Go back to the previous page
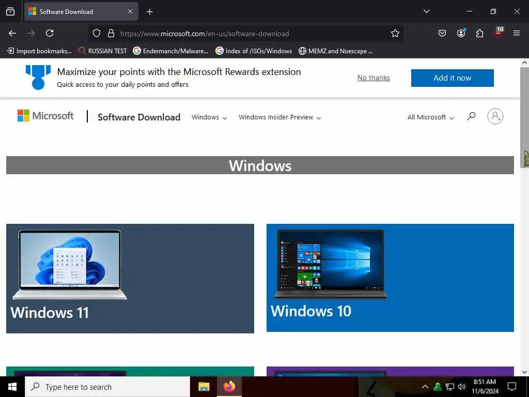Image resolution: width=529 pixels, height=397 pixels. tap(12, 33)
